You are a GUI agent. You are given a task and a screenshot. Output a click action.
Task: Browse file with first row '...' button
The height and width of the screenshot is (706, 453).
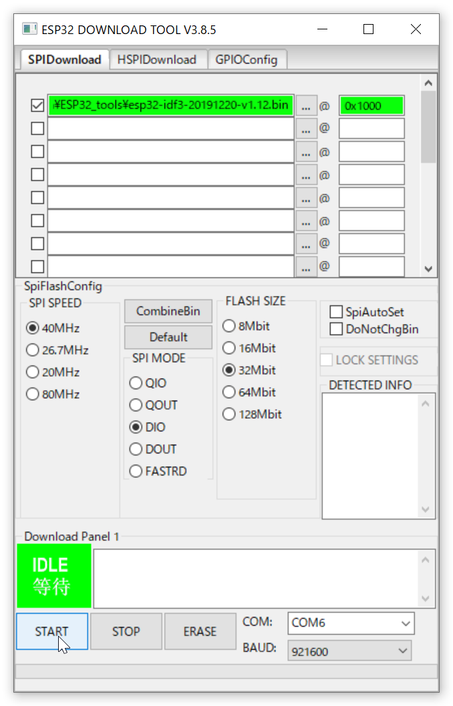[306, 106]
